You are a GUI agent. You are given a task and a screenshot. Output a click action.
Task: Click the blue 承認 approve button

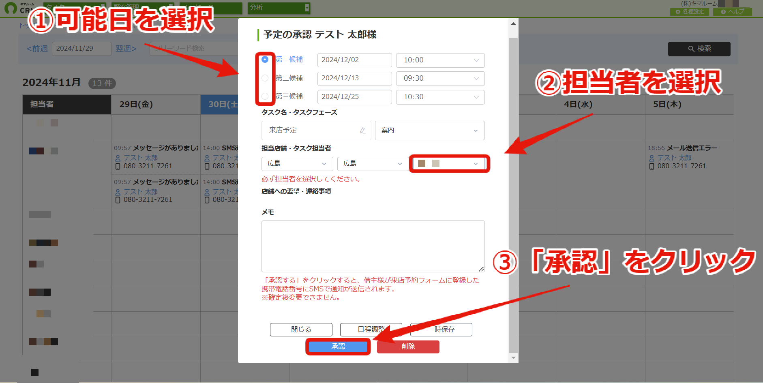338,347
